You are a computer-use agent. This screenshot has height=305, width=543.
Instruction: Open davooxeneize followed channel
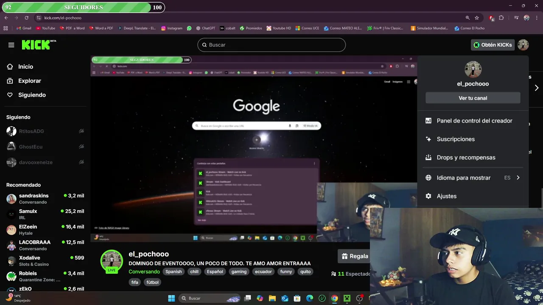(45, 162)
